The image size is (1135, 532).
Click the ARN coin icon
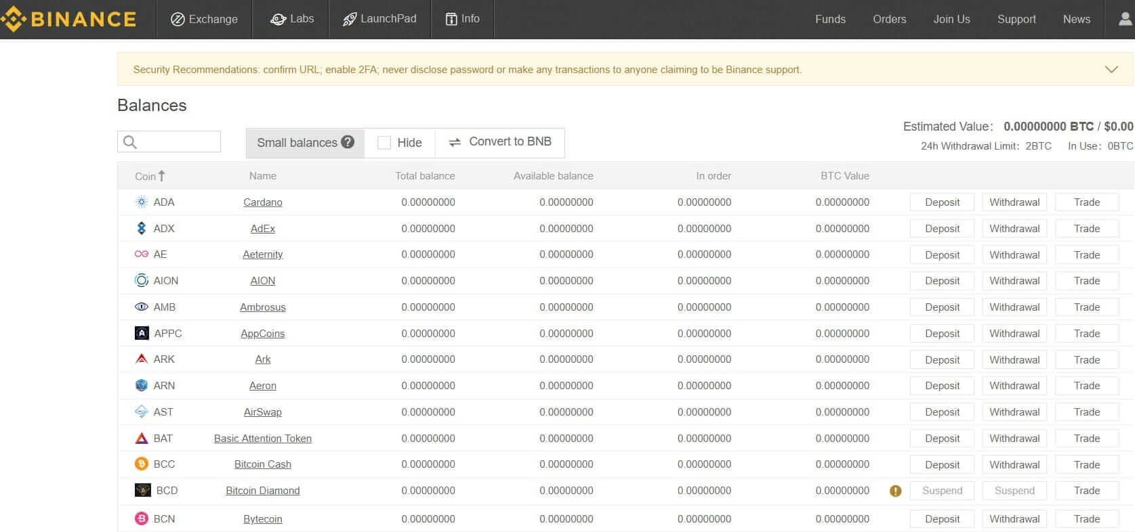coord(142,385)
